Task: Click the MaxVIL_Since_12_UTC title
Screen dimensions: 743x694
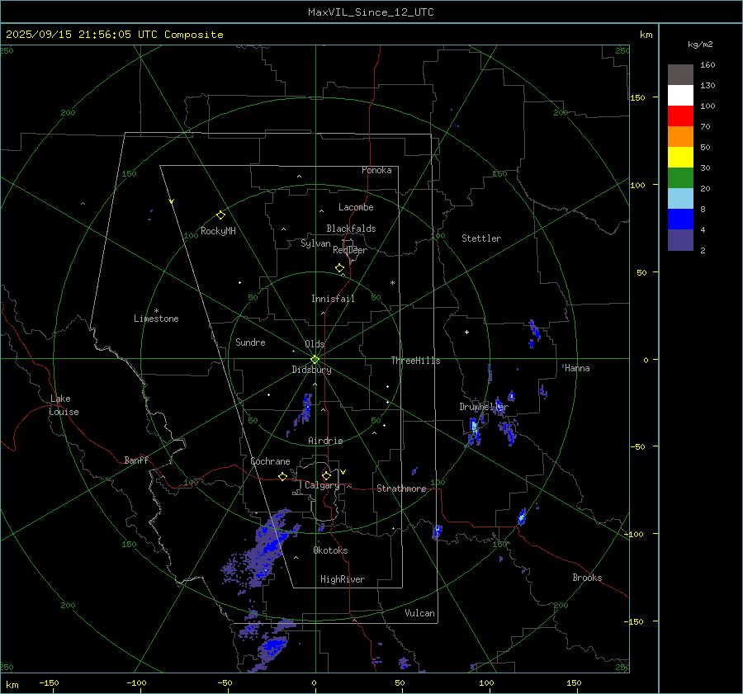Action: click(371, 12)
